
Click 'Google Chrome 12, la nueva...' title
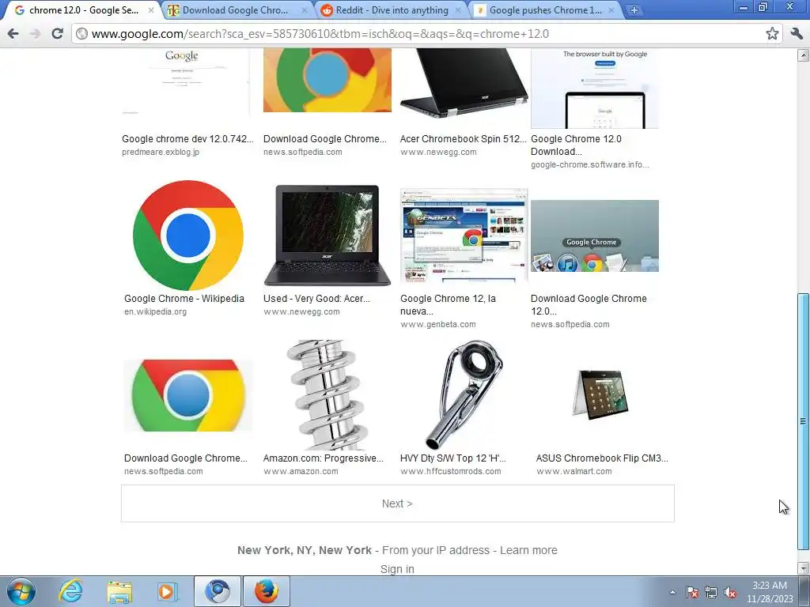(448, 304)
